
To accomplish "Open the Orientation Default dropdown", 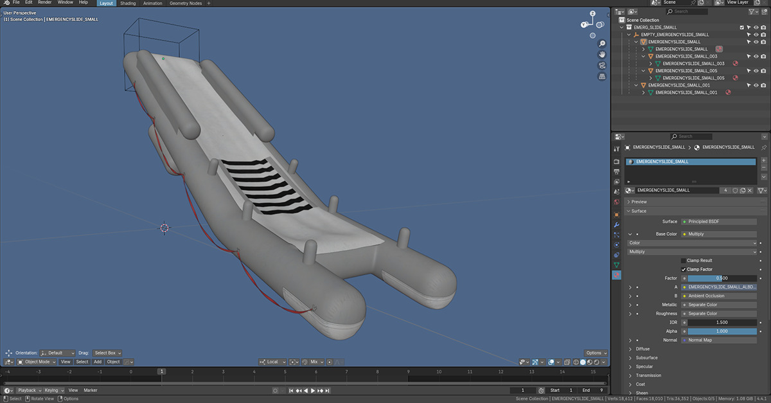I will (x=57, y=353).
